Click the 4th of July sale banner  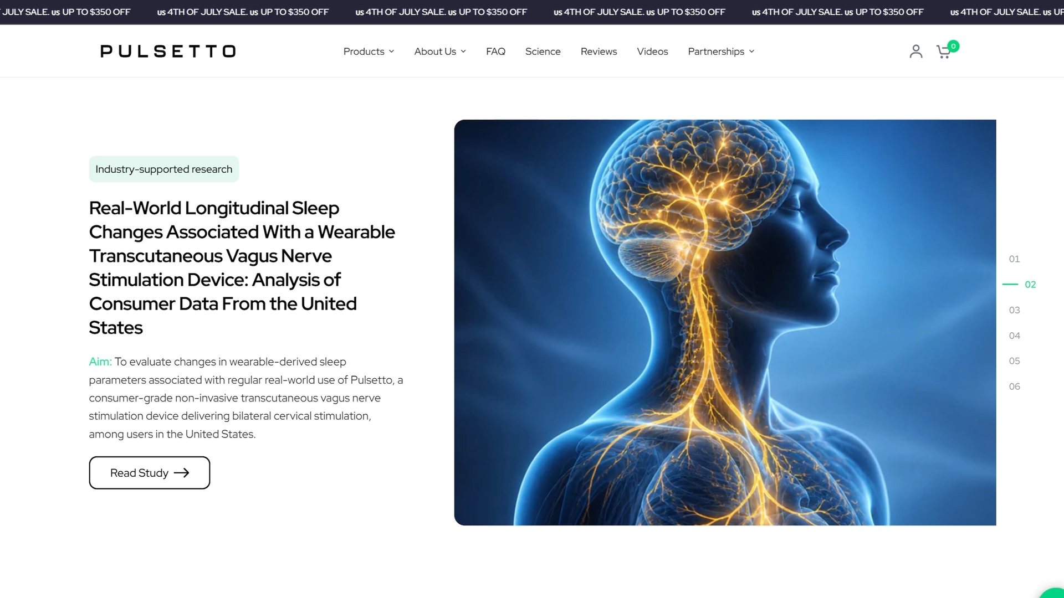coord(532,12)
